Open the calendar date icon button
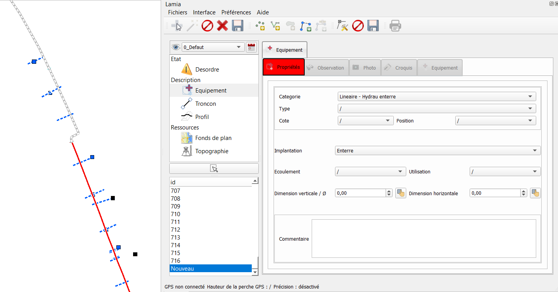This screenshot has height=292, width=558. click(251, 47)
